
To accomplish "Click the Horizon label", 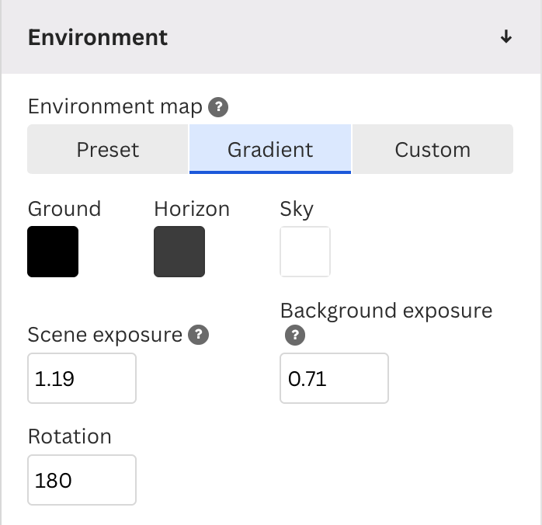I will pyautogui.click(x=192, y=209).
